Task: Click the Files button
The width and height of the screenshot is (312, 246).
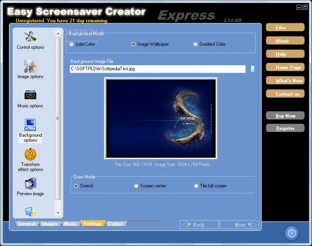Action: 285,27
